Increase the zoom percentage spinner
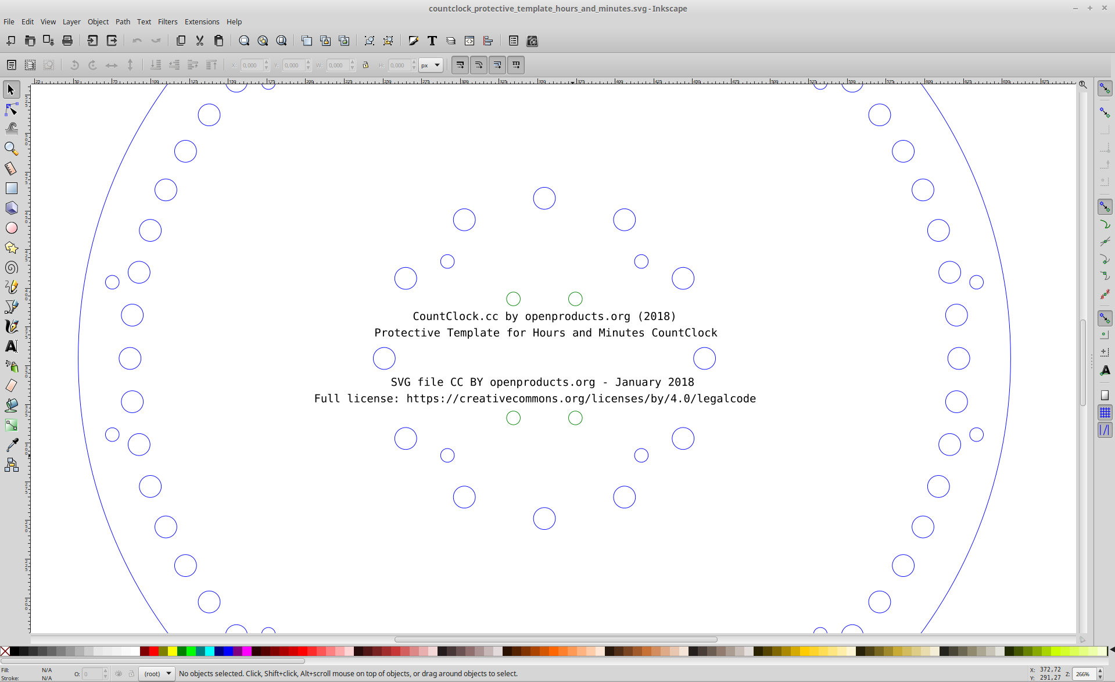 point(1100,671)
